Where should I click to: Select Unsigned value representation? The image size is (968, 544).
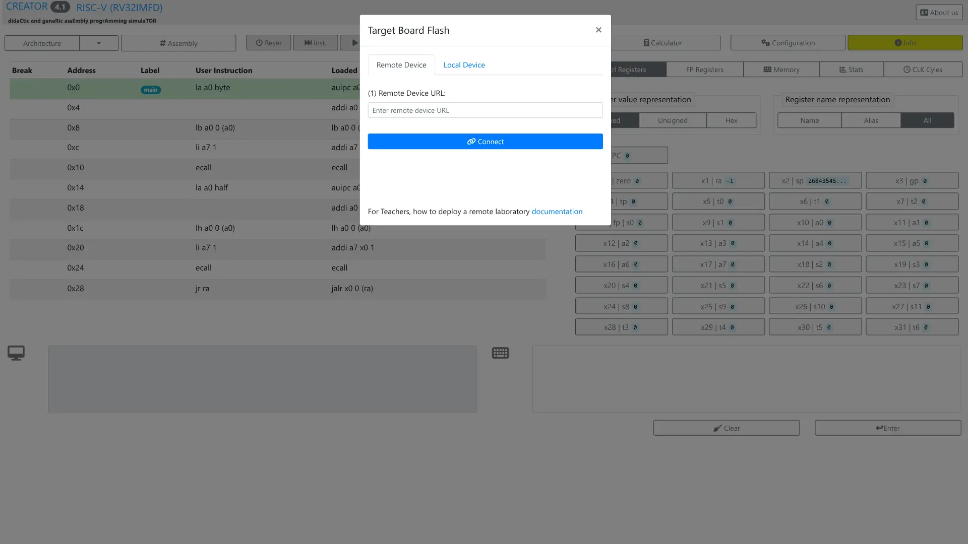pos(673,120)
